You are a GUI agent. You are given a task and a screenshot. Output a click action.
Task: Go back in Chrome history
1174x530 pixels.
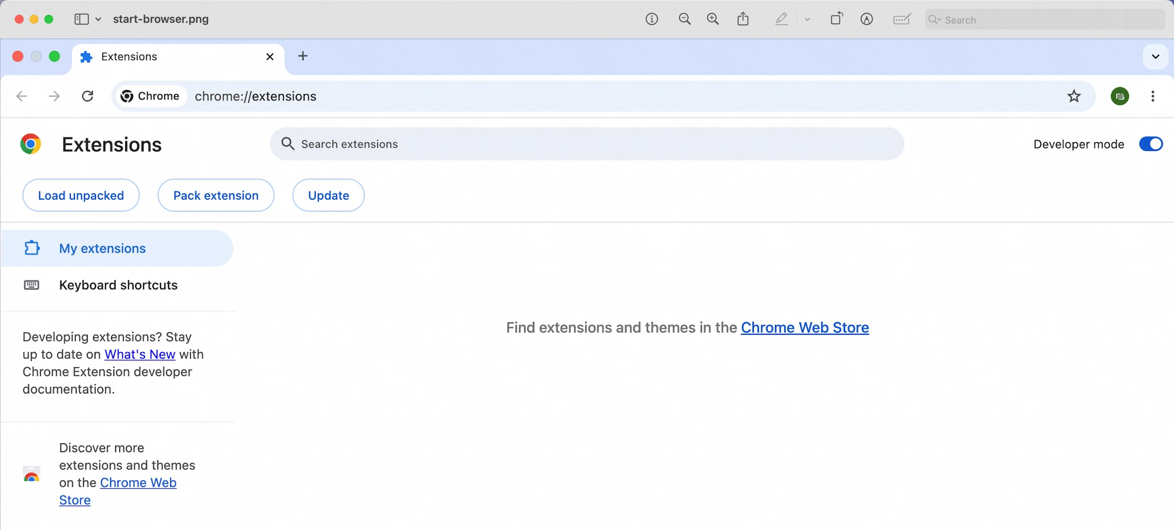click(21, 96)
